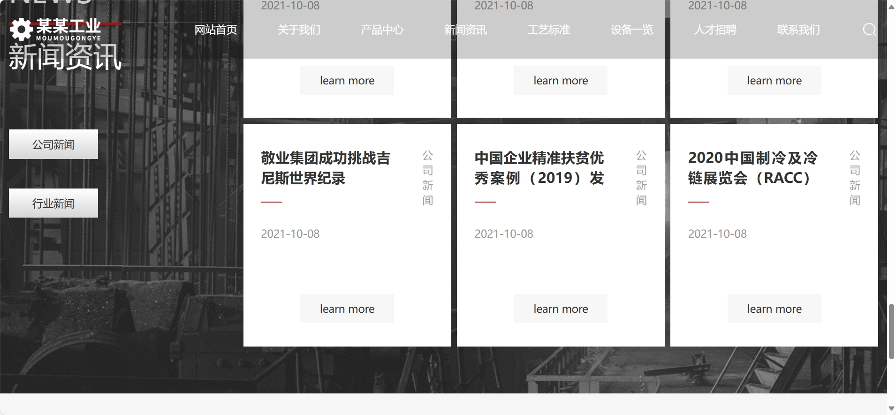This screenshot has width=896, height=415.
Task: Open the 网站首页 menu item
Action: (216, 30)
